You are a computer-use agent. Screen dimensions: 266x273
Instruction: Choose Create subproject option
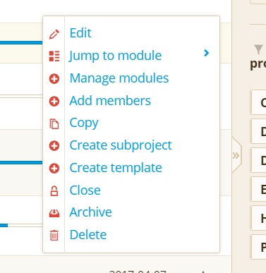(121, 145)
